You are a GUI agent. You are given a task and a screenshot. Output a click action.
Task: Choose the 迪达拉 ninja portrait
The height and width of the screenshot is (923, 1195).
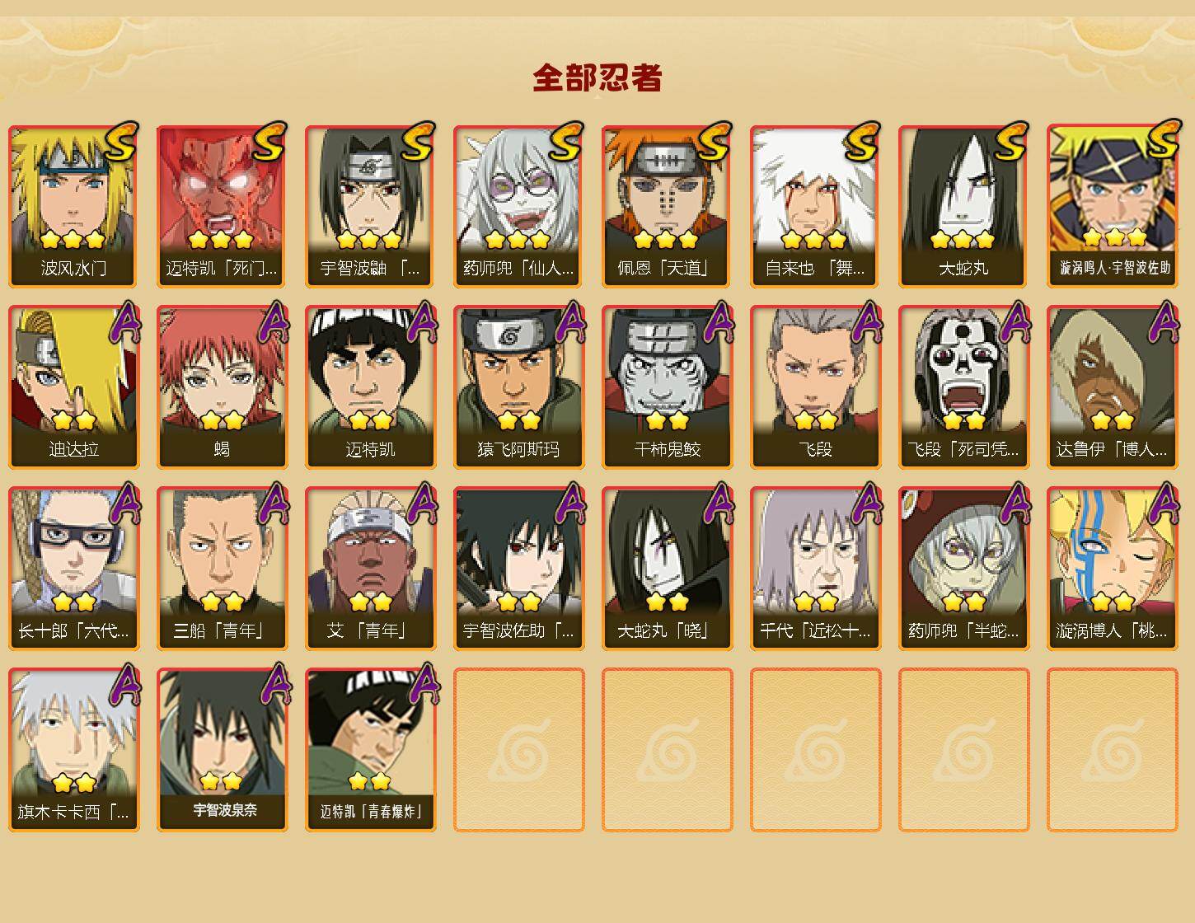point(74,387)
